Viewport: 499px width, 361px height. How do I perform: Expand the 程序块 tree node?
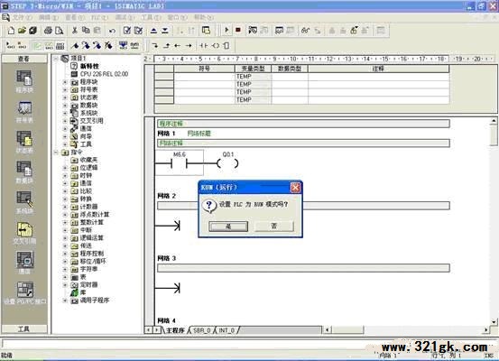tap(65, 82)
